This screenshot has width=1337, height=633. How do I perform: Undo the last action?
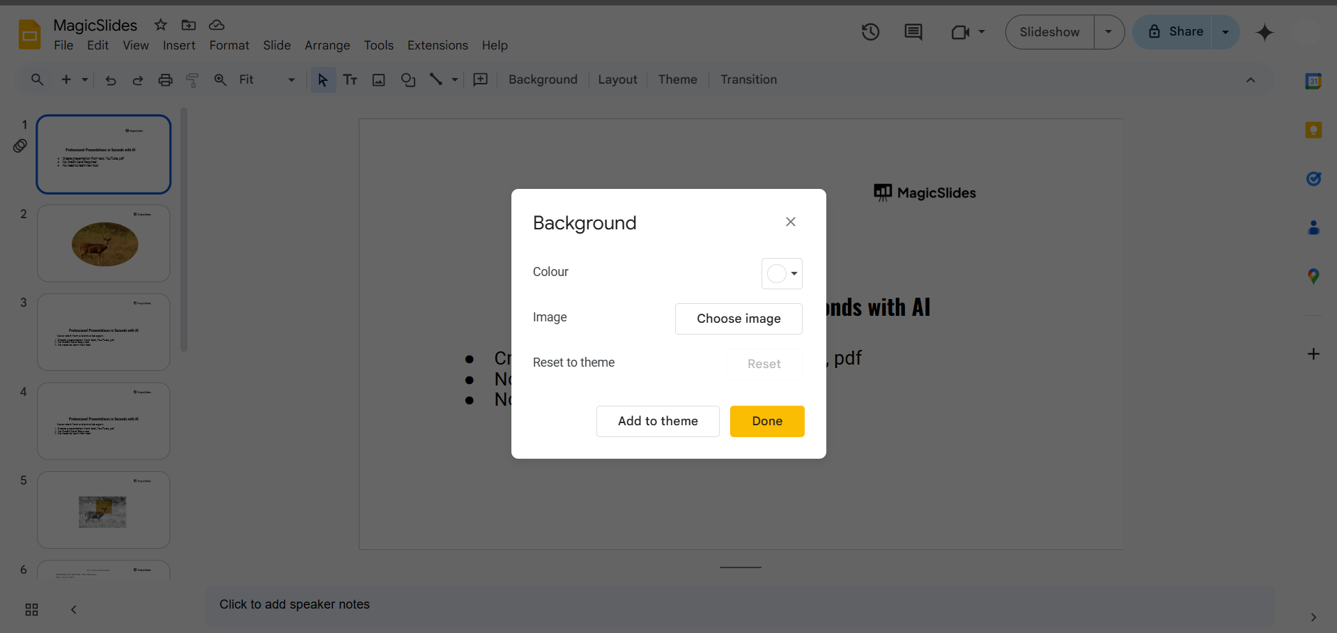pyautogui.click(x=110, y=80)
